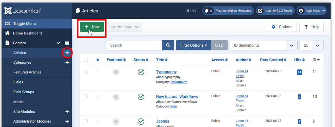Click hits badge 14
The image size is (335, 127).
[299, 72]
